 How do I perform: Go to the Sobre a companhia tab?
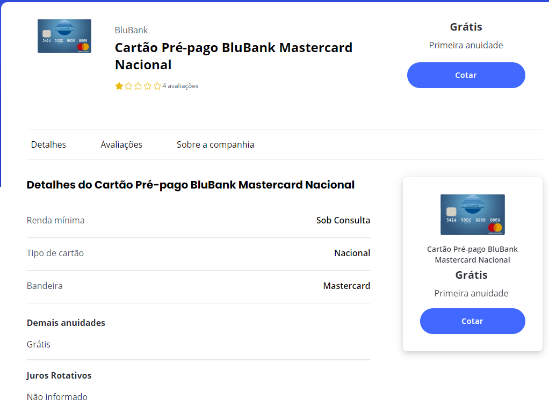point(215,144)
